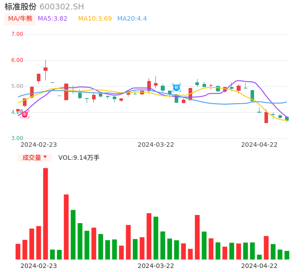Click the MA5:3.82 legend label
This screenshot has width=308, height=272.
(x=53, y=19)
